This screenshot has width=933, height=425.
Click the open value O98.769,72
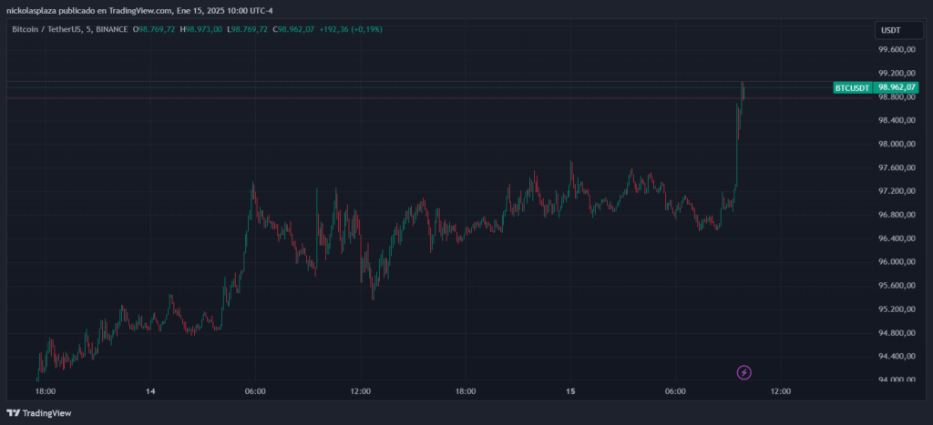(153, 29)
